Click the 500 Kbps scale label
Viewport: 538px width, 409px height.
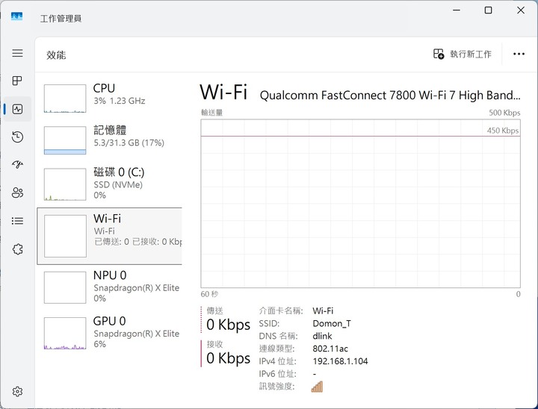click(x=504, y=113)
